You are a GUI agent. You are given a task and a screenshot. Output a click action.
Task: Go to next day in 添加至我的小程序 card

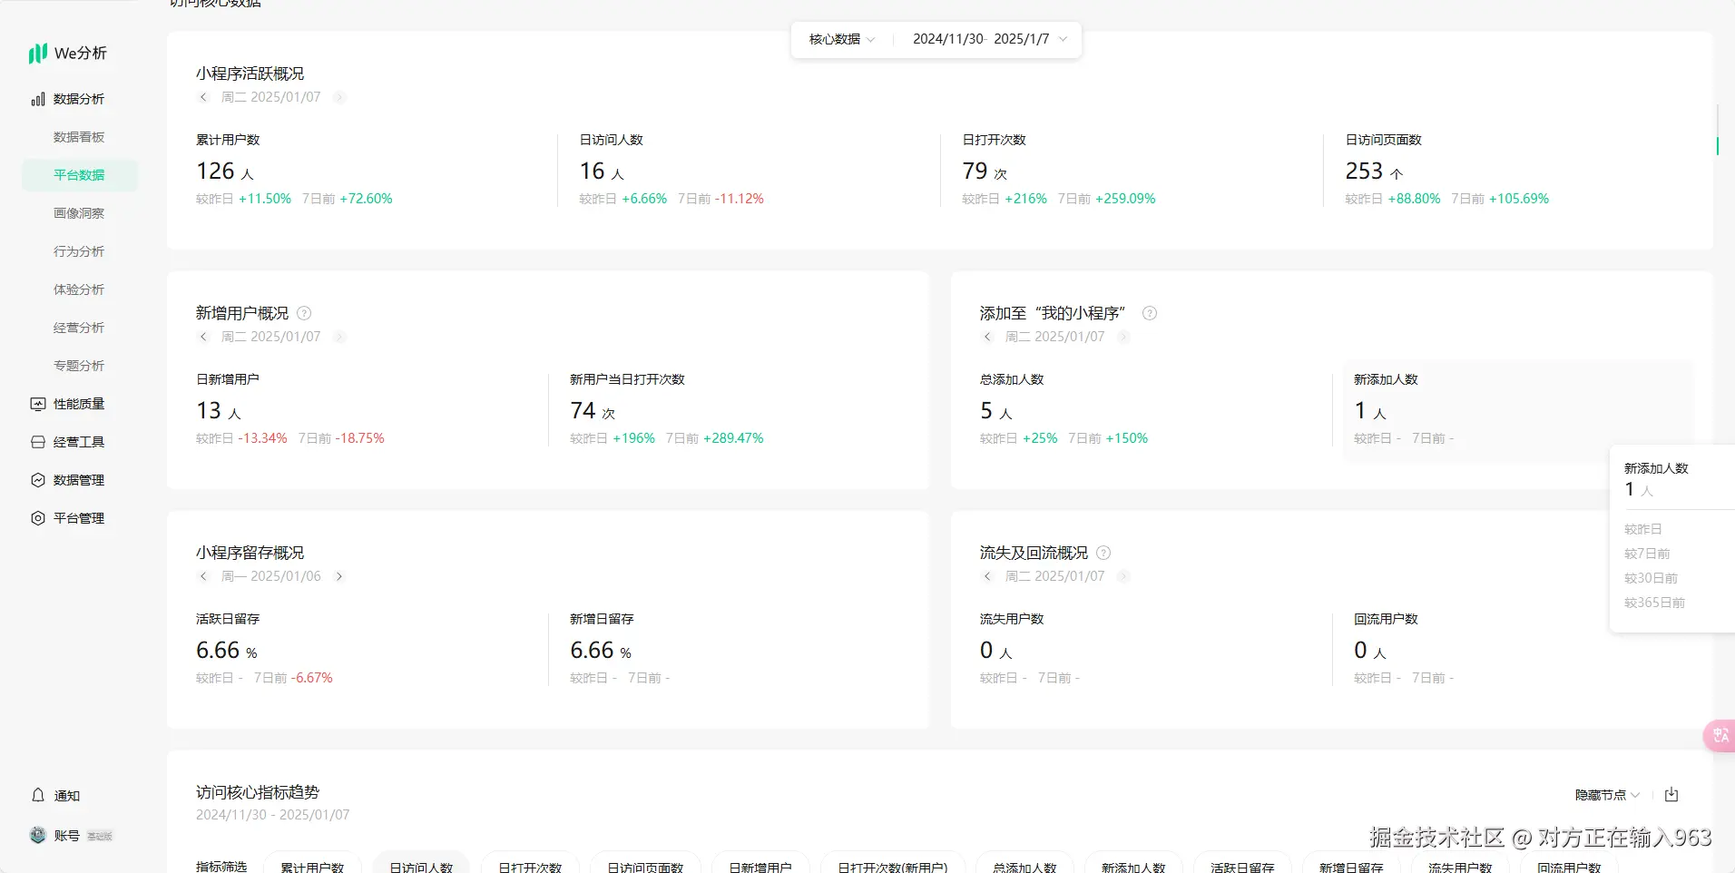click(x=1123, y=337)
